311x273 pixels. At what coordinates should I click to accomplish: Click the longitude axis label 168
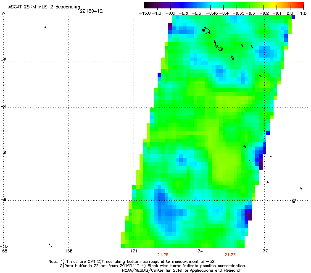point(69,251)
